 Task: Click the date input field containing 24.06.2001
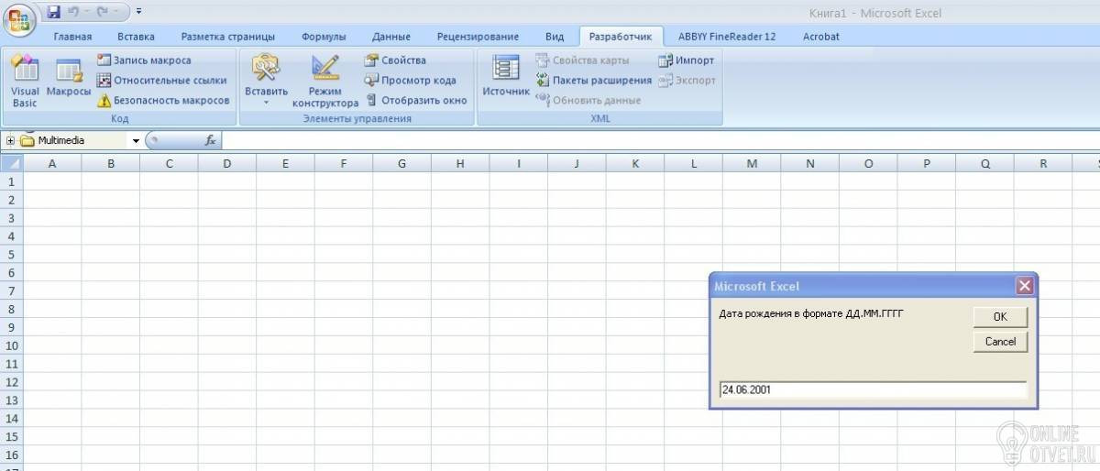point(873,389)
